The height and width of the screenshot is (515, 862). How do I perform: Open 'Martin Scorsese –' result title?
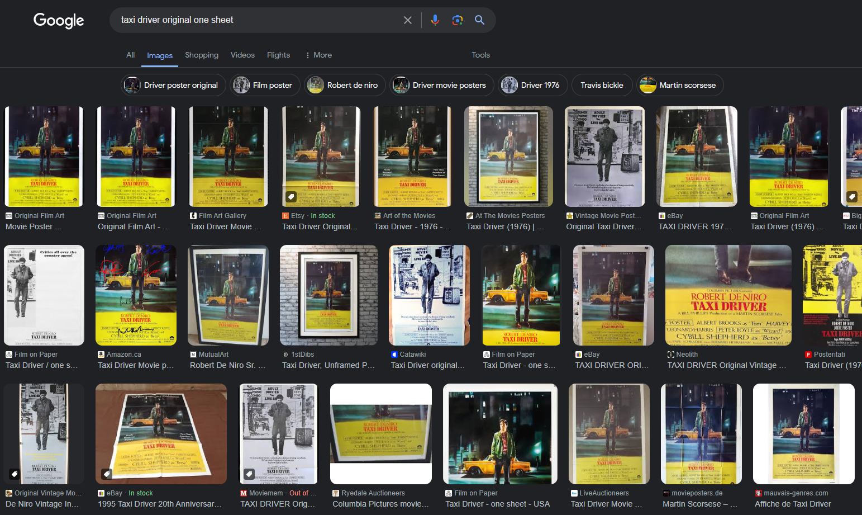[700, 504]
